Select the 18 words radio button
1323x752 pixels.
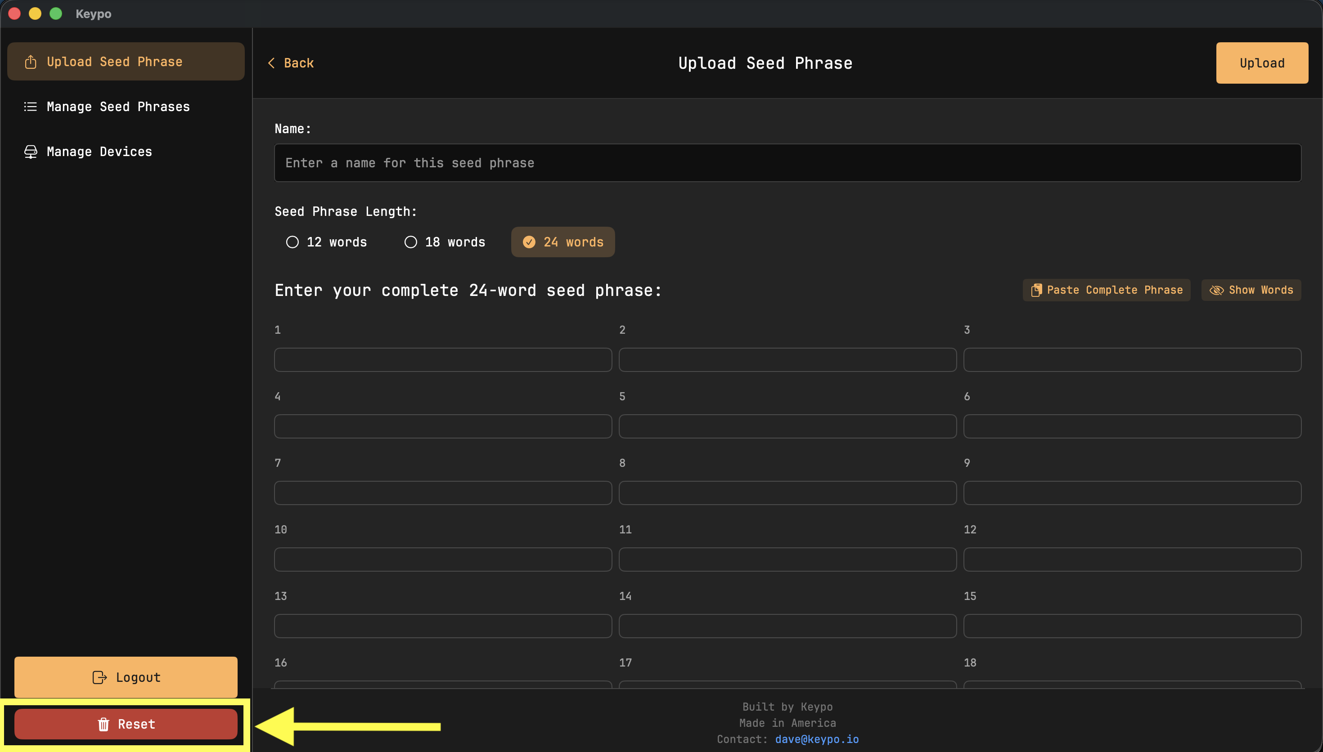(x=411, y=242)
